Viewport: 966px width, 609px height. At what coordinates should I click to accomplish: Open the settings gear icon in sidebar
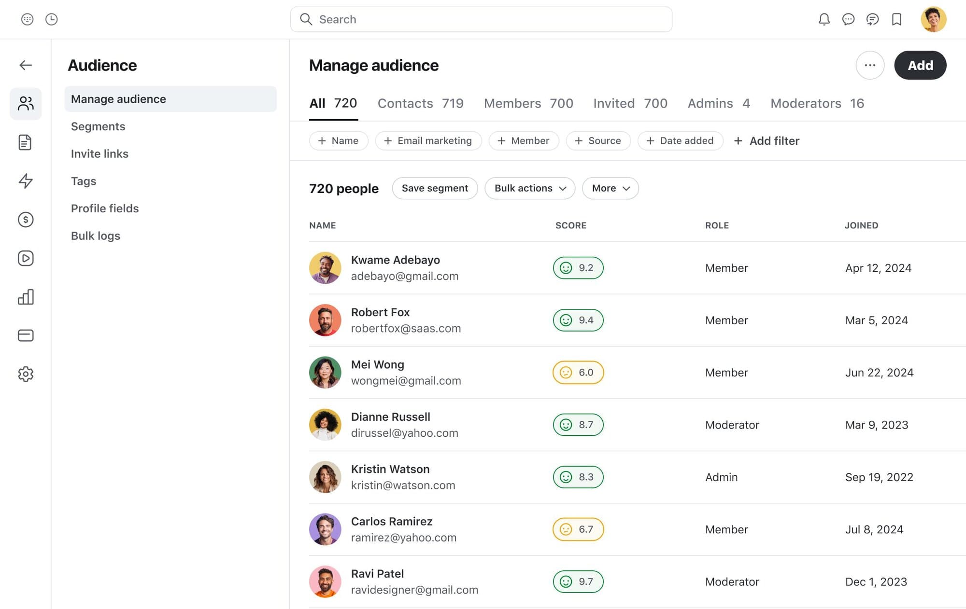[26, 374]
